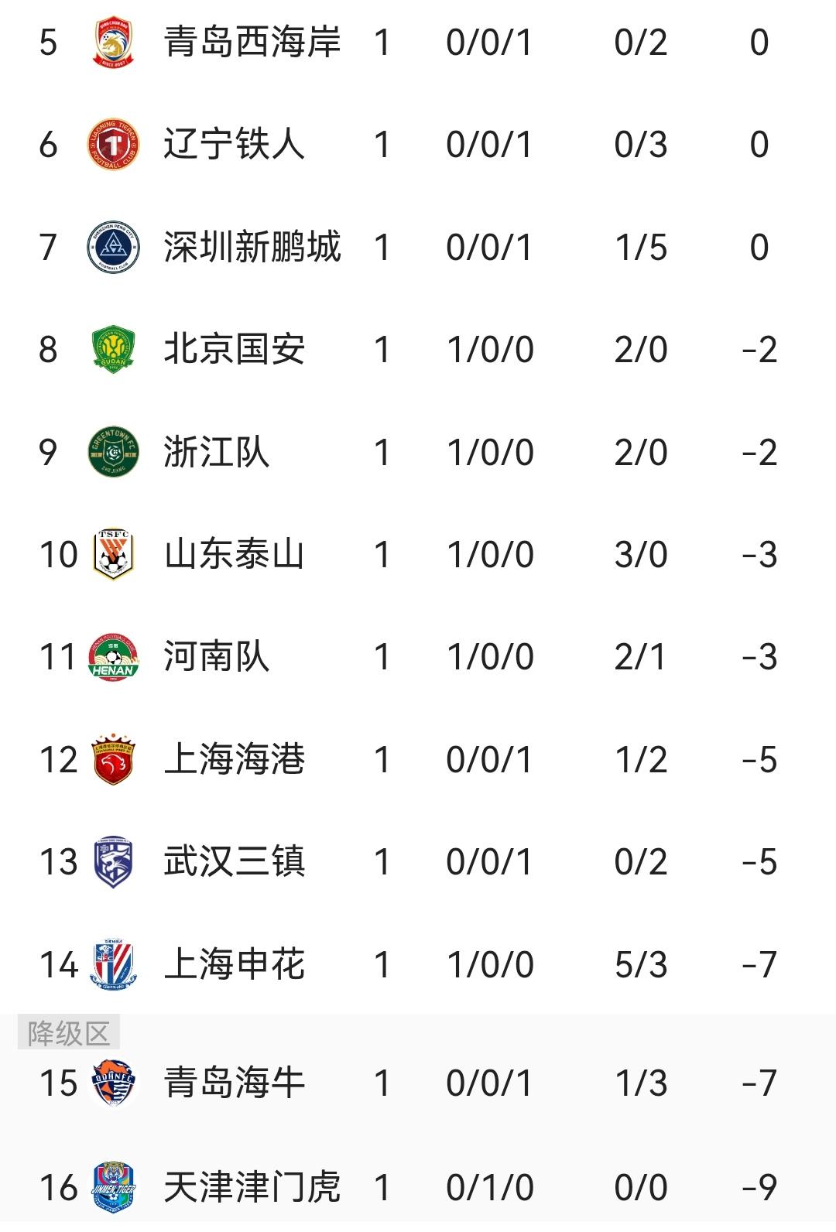Image resolution: width=836 pixels, height=1232 pixels.
Task: Tap the 天津津门虎 points value -9
Action: (759, 1187)
